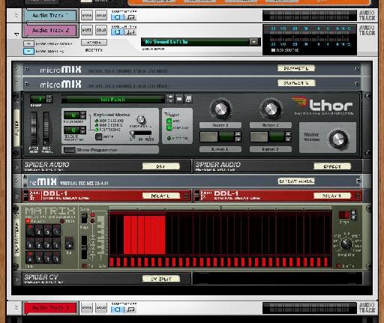384x323 pixels.
Task: Solo Audio Track 1
Action: (x=101, y=15)
